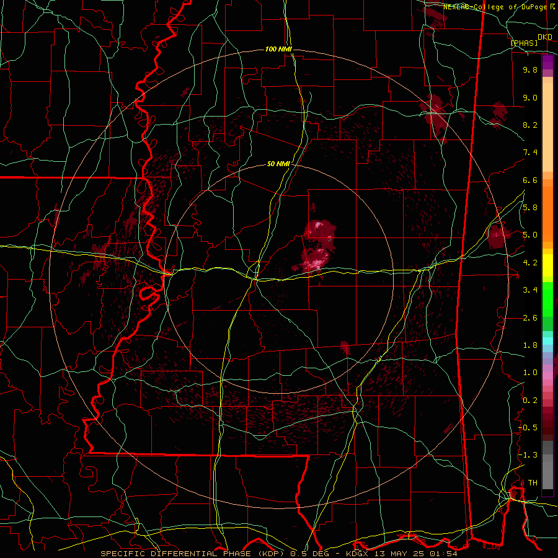
Task: Click the "DKD" label above the legend
Action: [x=544, y=37]
